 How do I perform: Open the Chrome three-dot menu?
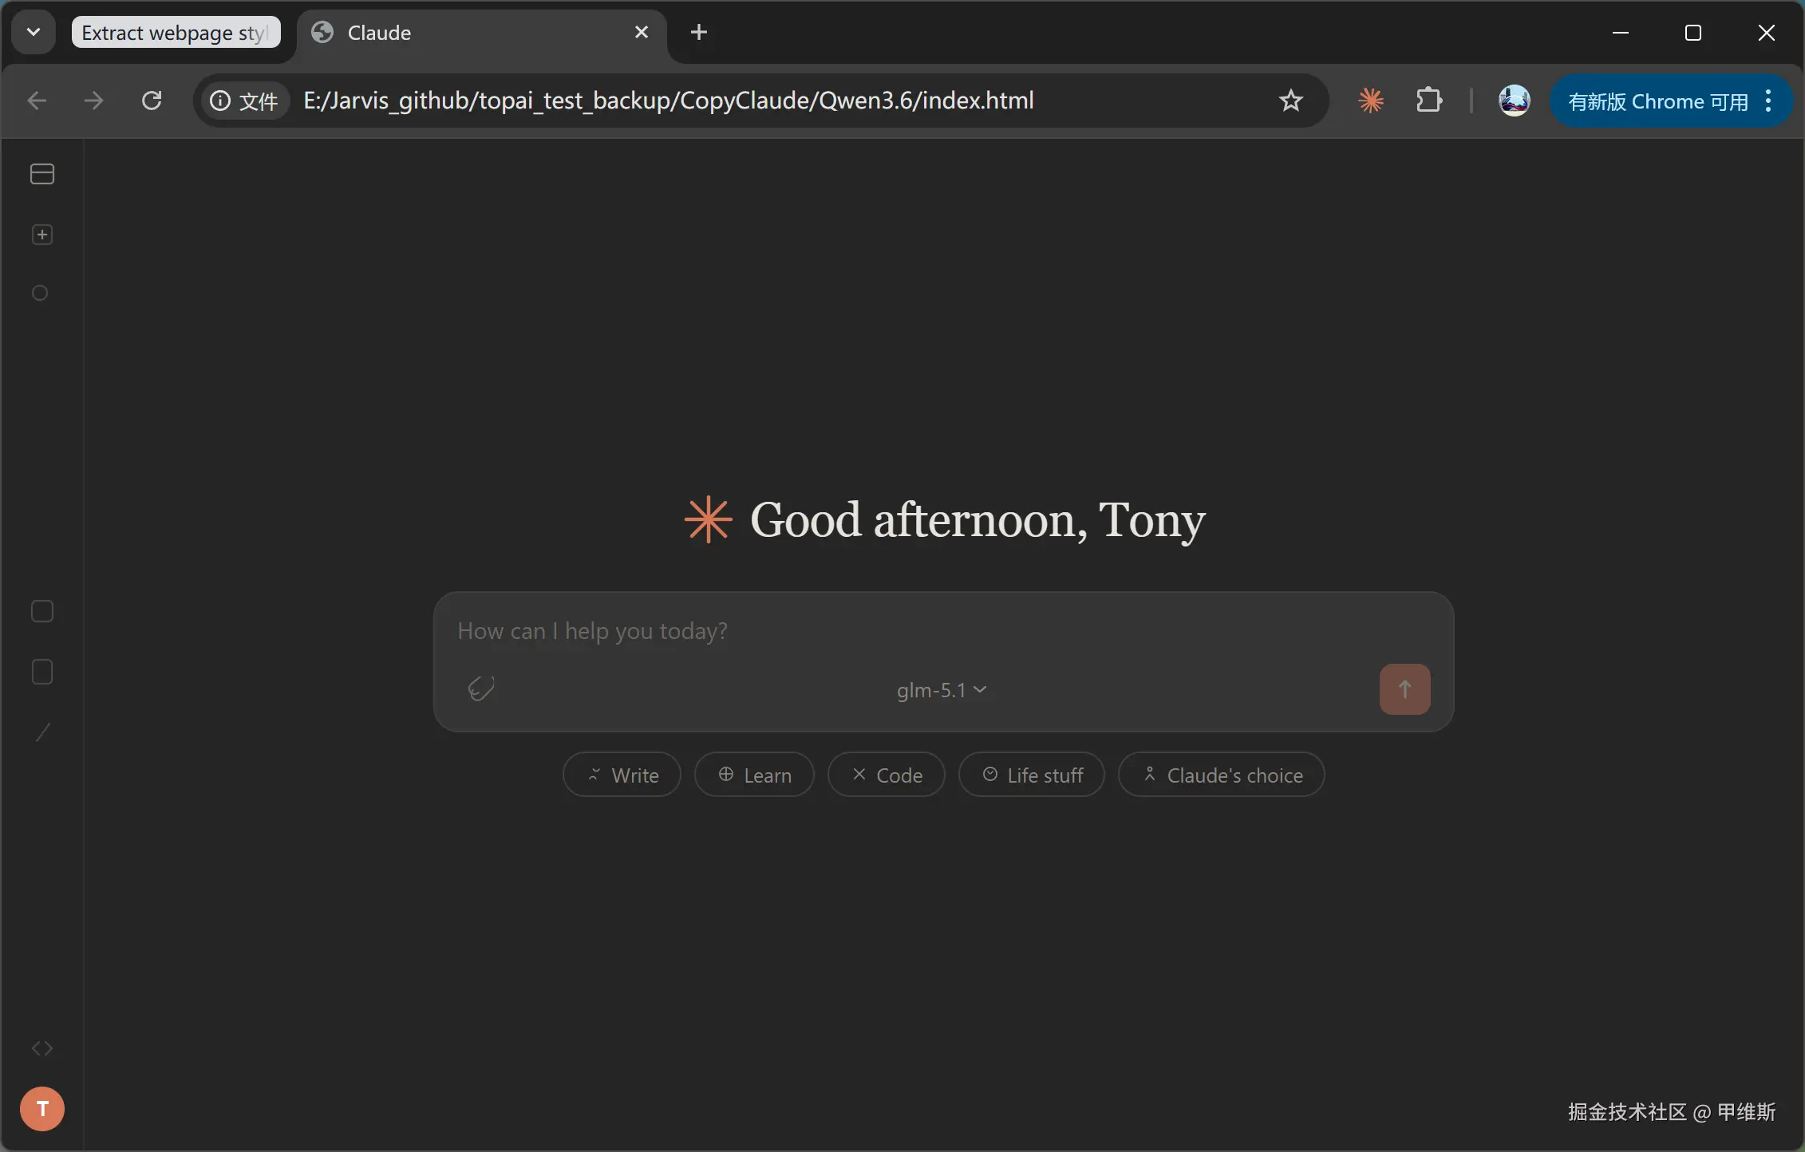pos(1769,101)
